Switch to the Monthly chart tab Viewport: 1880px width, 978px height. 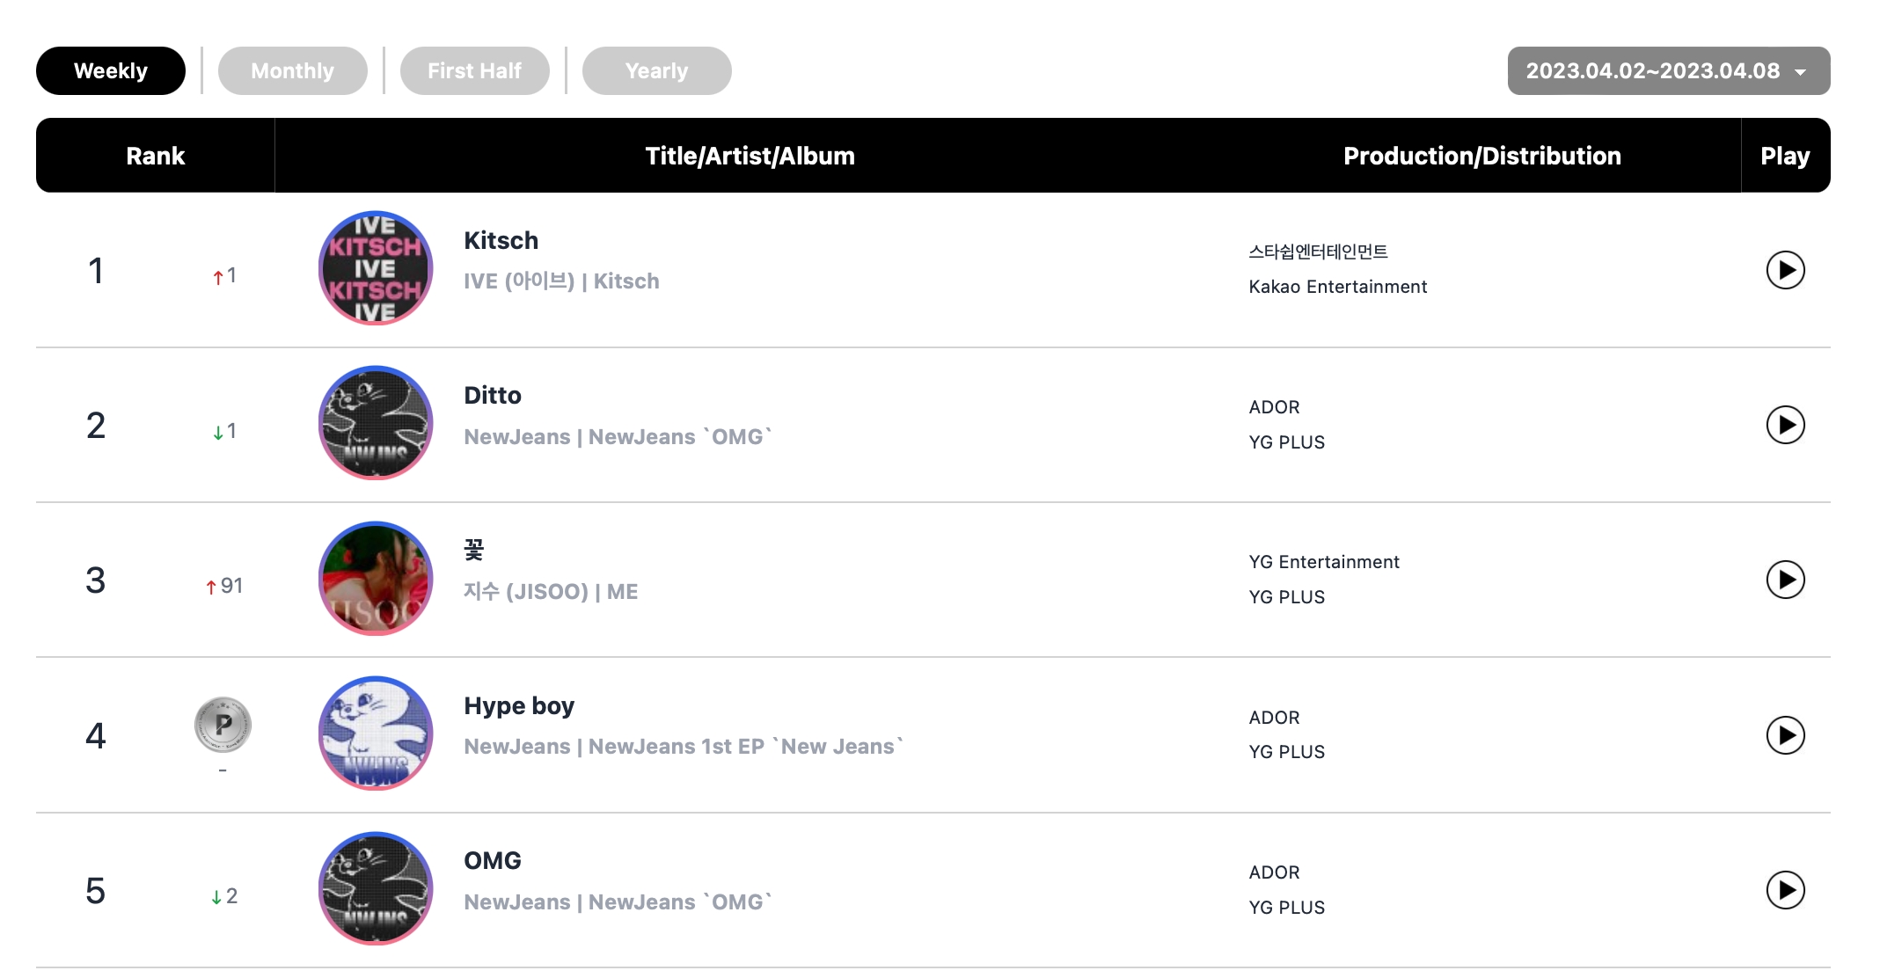tap(293, 70)
